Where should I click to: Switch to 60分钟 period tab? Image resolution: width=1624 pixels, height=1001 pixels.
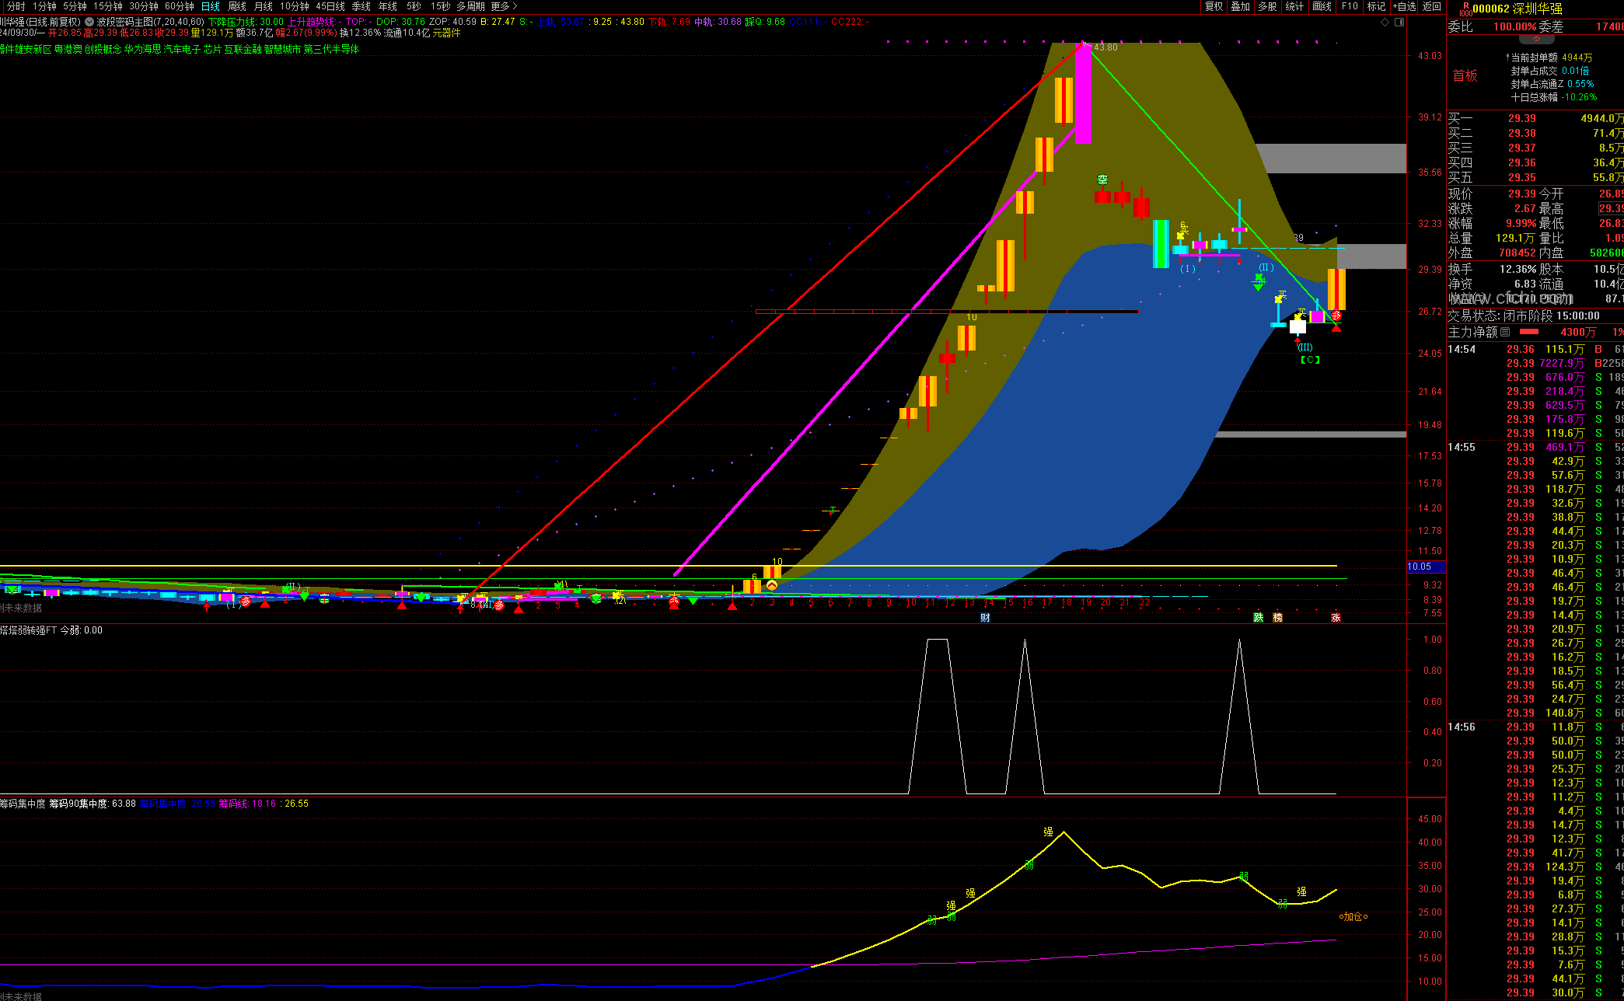180,6
